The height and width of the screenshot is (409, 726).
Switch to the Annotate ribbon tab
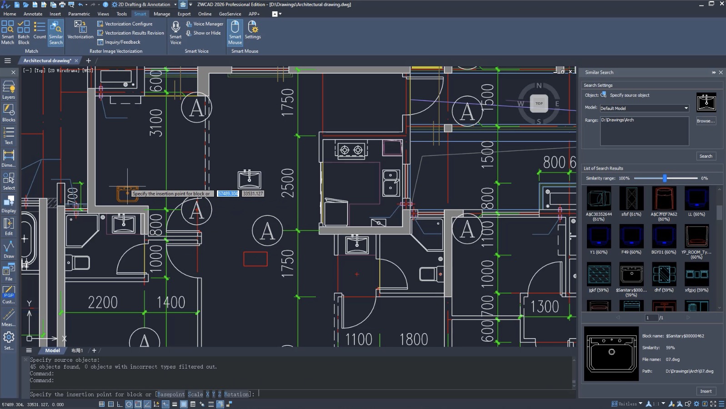[33, 14]
